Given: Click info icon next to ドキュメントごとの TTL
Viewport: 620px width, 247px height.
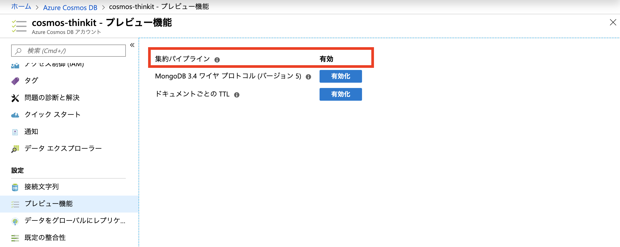Looking at the screenshot, I should 237,95.
